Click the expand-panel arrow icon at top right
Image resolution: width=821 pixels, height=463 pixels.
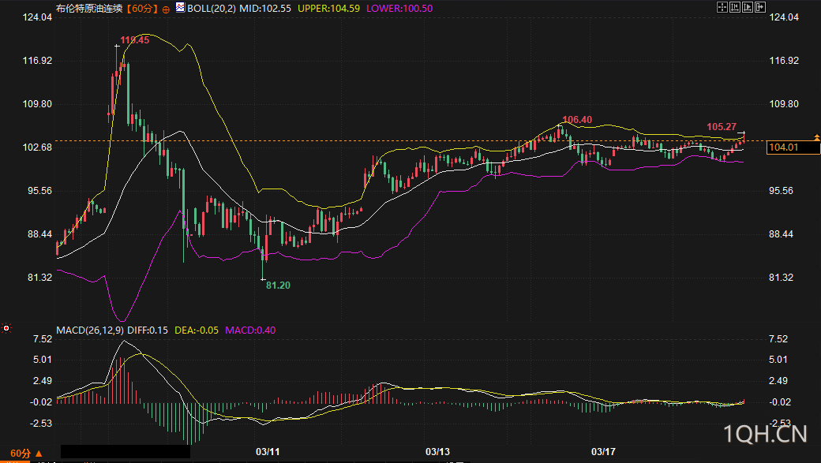pos(759,7)
